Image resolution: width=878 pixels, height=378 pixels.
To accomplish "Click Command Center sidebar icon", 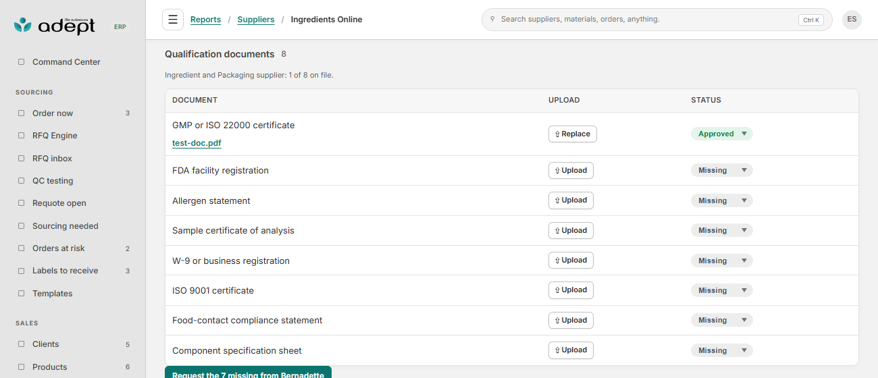I will 21,62.
